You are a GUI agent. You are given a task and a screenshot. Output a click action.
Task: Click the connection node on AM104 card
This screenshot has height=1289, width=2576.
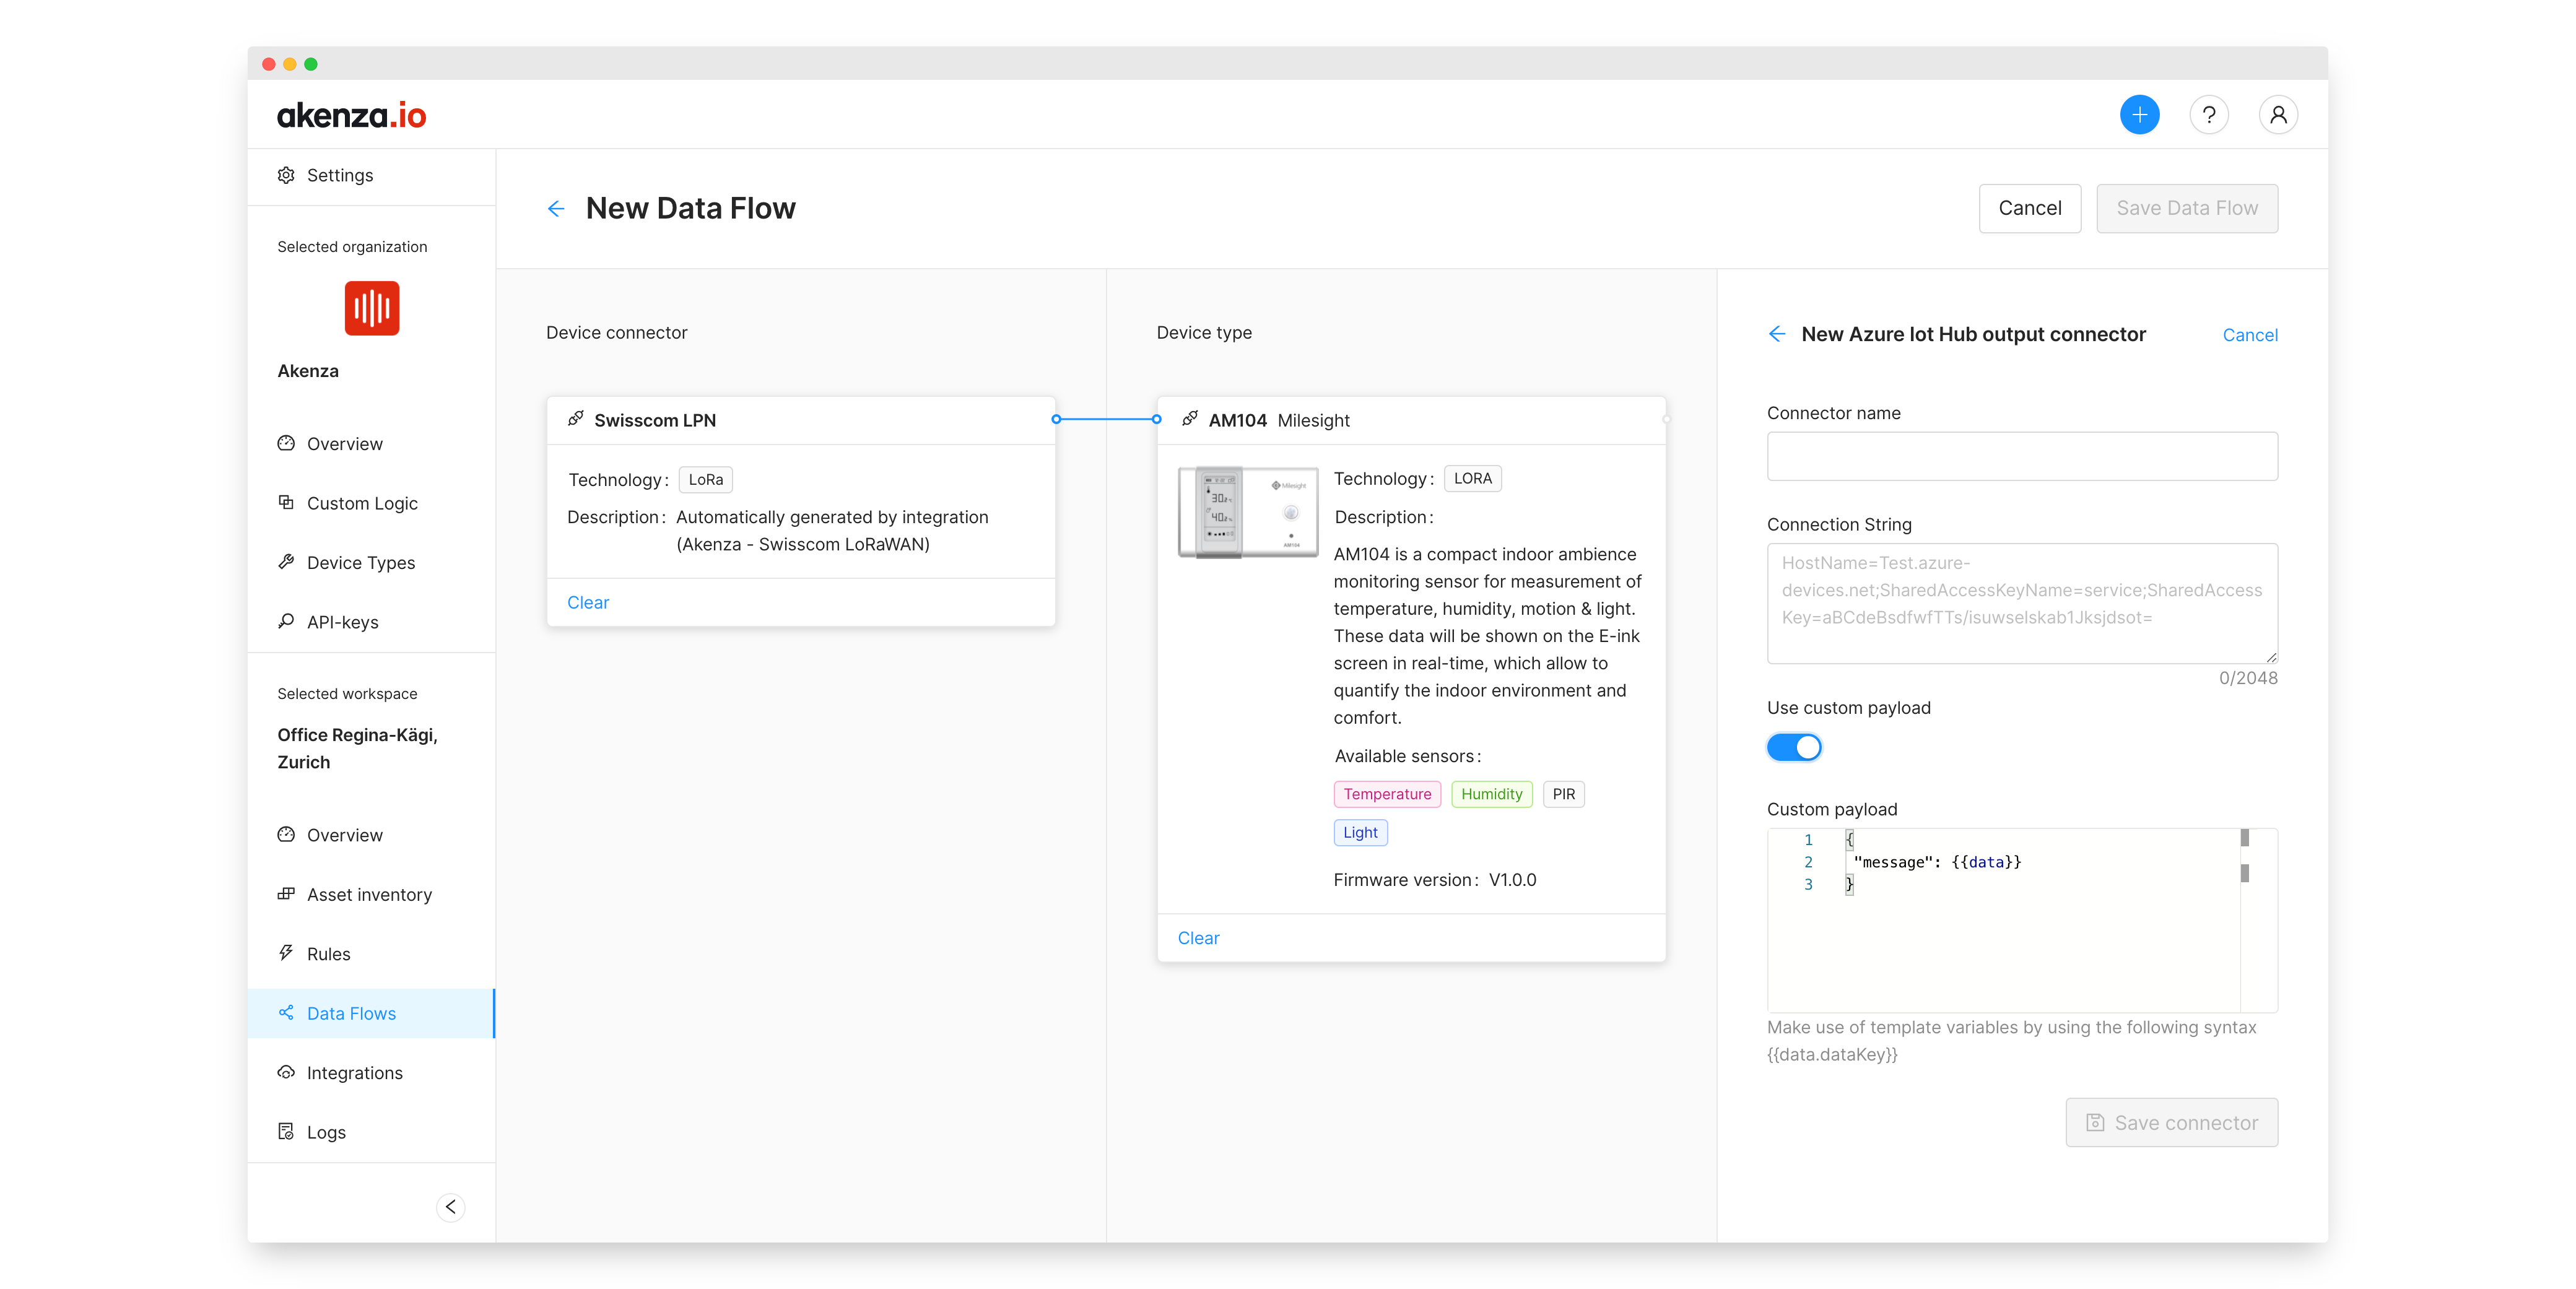[x=1157, y=419]
